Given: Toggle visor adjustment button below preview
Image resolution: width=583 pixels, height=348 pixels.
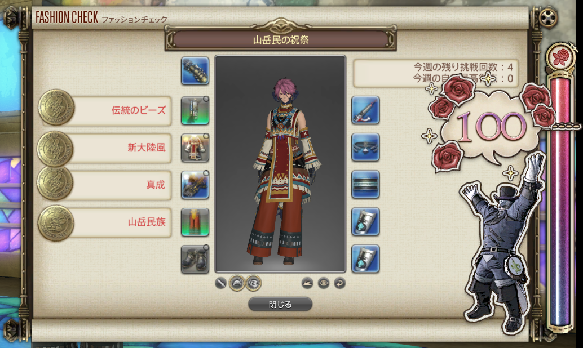Looking at the screenshot, I should (254, 283).
